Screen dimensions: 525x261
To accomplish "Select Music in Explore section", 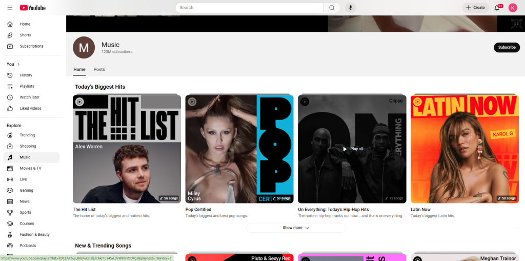I will (x=31, y=157).
